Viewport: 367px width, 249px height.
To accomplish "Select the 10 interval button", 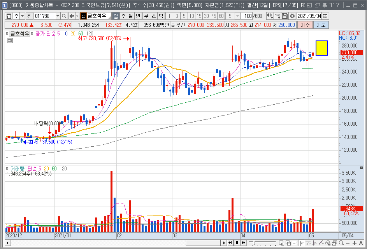I will [192, 16].
